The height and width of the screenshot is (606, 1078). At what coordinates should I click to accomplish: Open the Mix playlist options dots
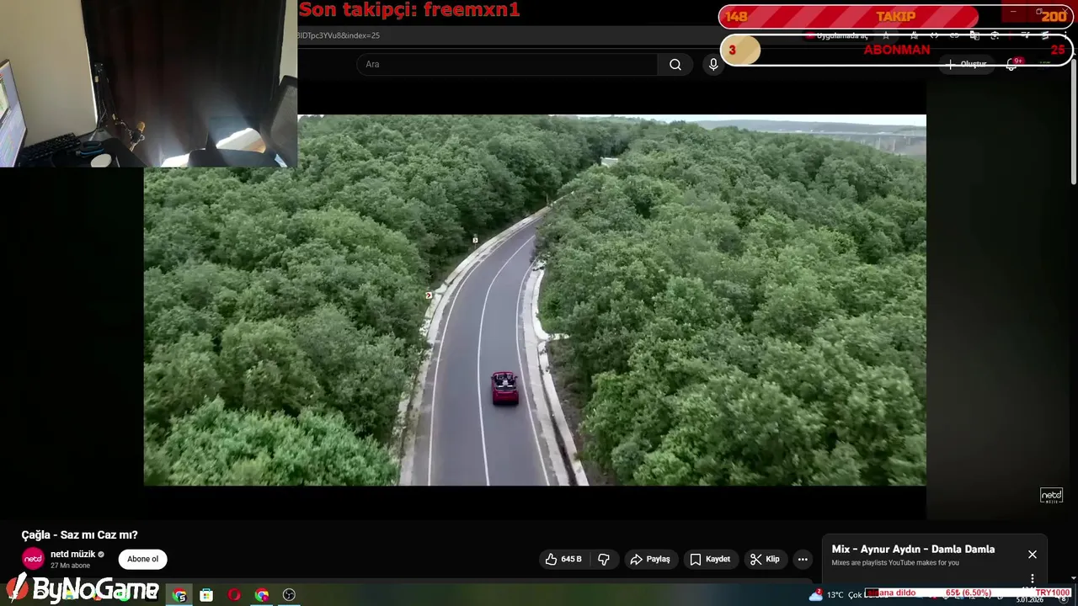(1032, 578)
